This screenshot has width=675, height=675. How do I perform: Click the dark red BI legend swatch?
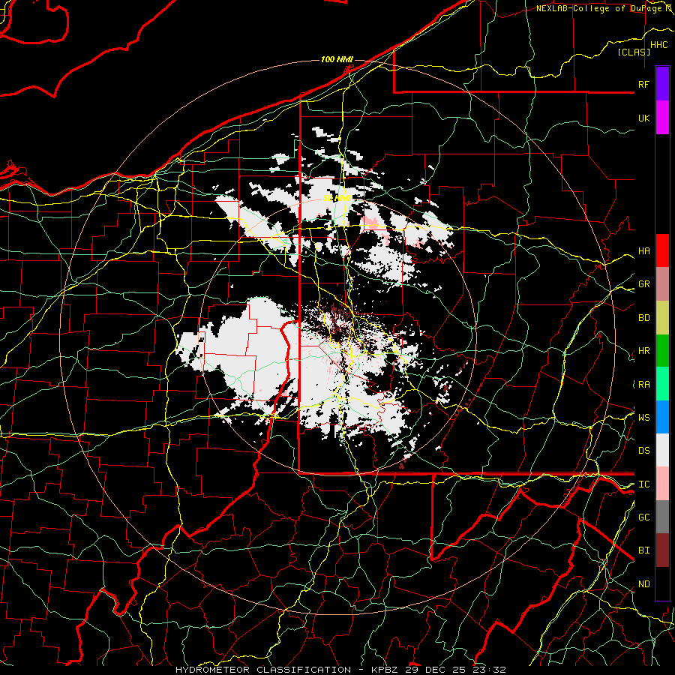pos(662,550)
